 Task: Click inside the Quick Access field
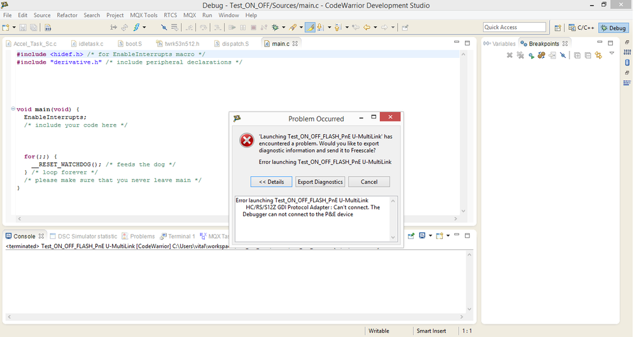click(514, 27)
